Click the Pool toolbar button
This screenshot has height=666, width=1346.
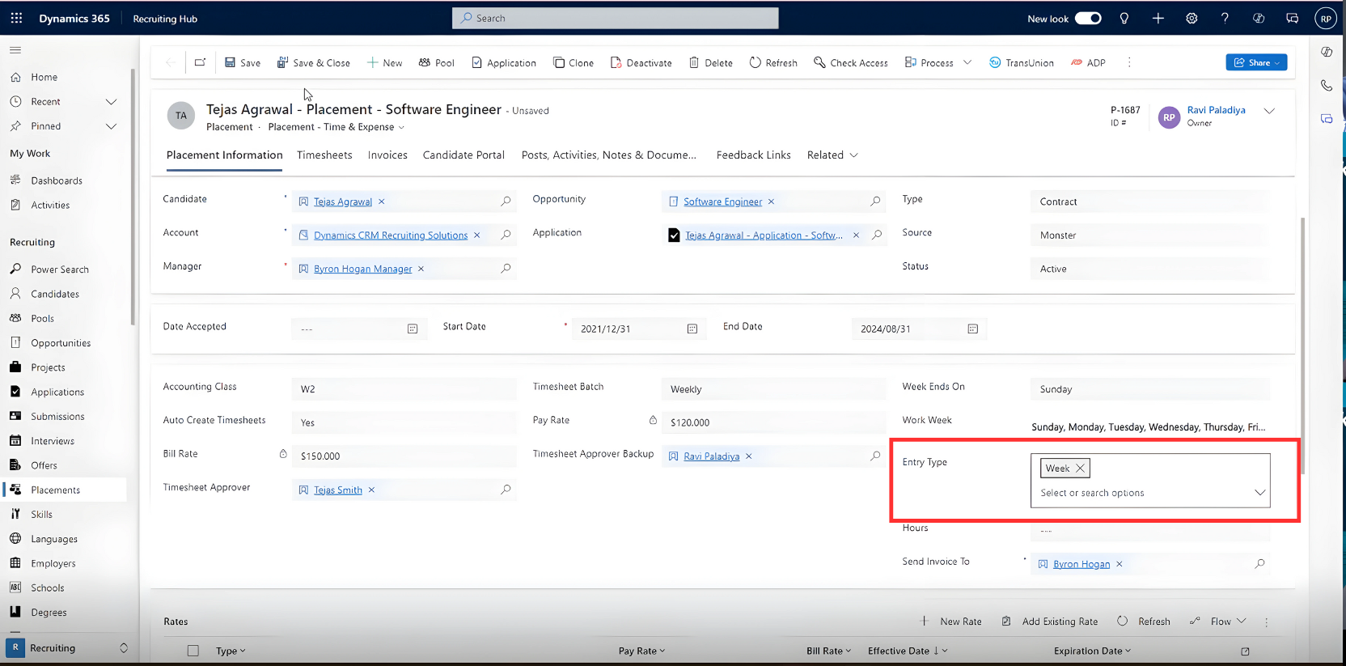click(437, 62)
